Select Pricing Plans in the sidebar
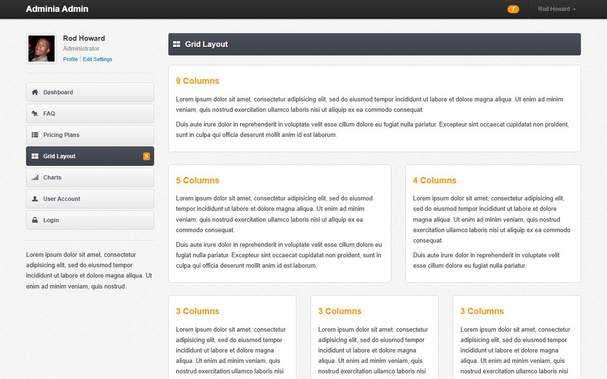Image resolution: width=607 pixels, height=379 pixels. pyautogui.click(x=90, y=135)
